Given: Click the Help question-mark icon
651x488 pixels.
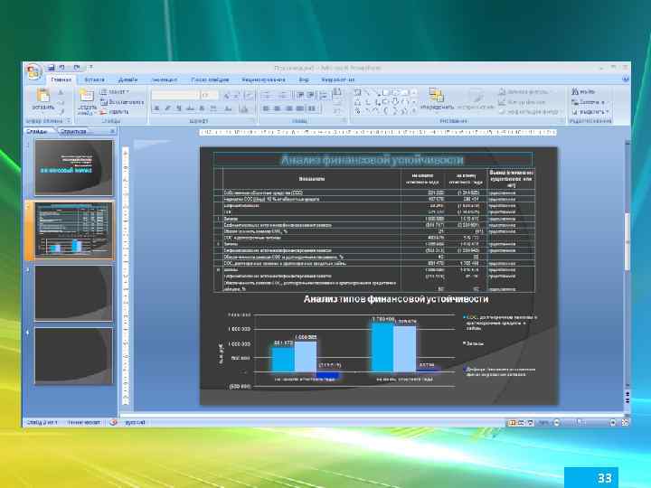Looking at the screenshot, I should [x=626, y=79].
